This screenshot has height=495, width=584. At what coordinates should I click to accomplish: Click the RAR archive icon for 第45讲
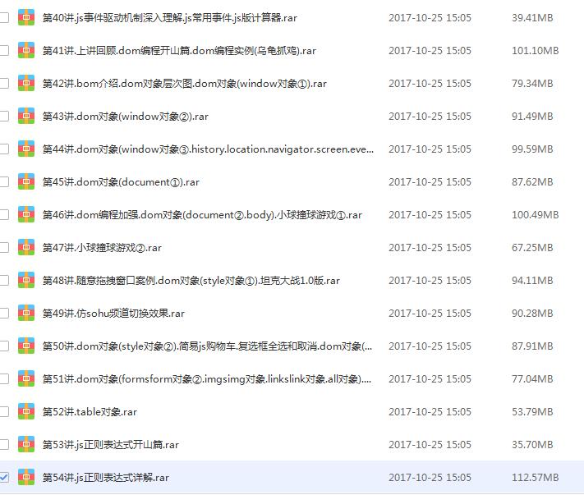pyautogui.click(x=26, y=181)
